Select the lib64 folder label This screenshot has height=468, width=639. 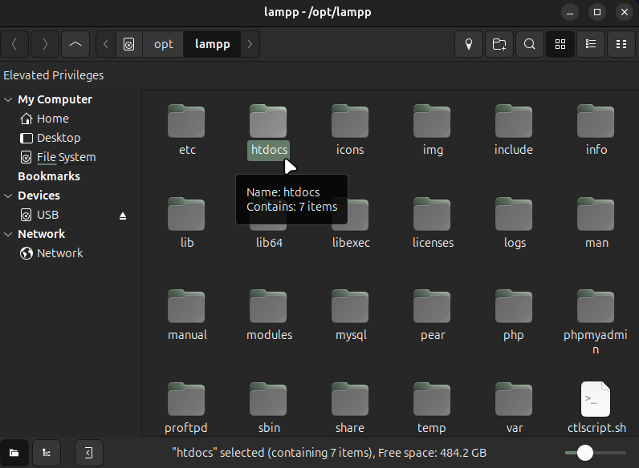point(269,243)
